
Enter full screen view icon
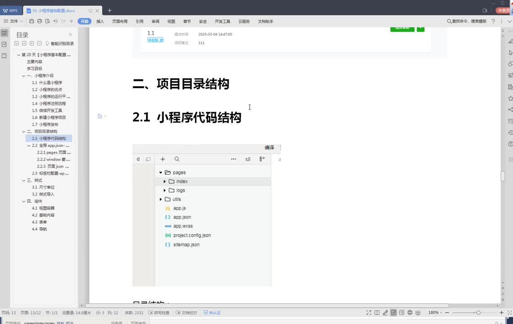point(369,313)
